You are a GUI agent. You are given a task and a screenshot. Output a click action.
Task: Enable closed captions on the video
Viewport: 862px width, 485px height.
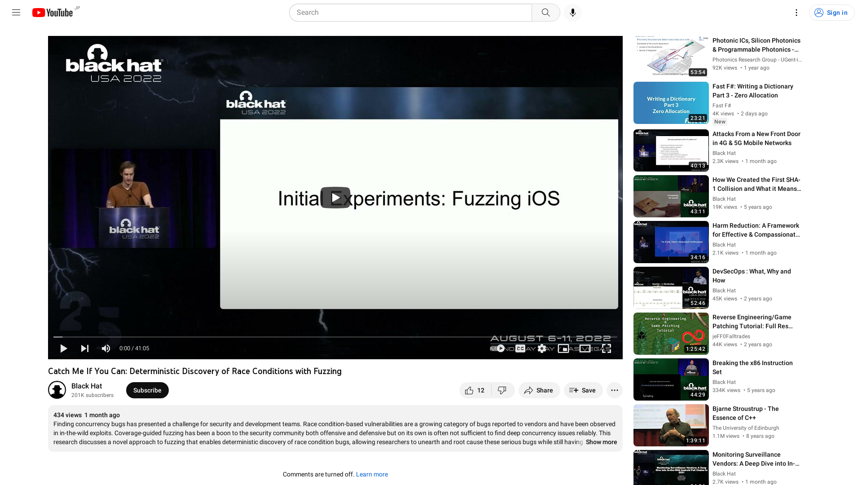[520, 348]
